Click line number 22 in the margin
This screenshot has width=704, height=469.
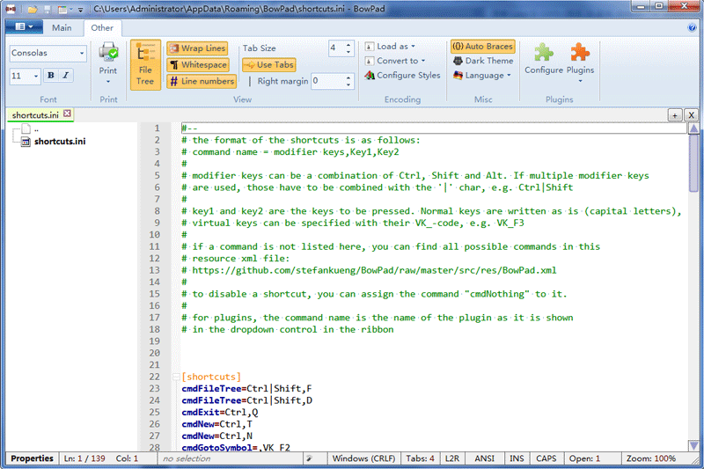pos(155,377)
